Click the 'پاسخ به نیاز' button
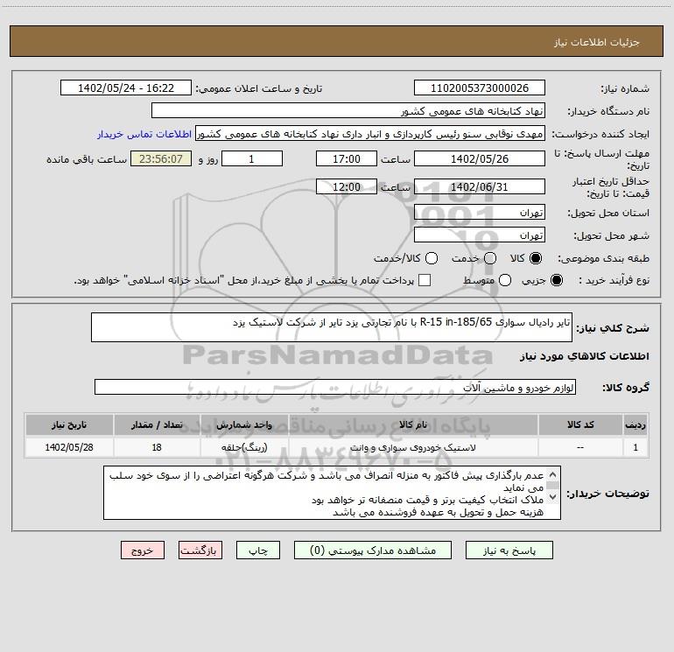 (x=509, y=550)
